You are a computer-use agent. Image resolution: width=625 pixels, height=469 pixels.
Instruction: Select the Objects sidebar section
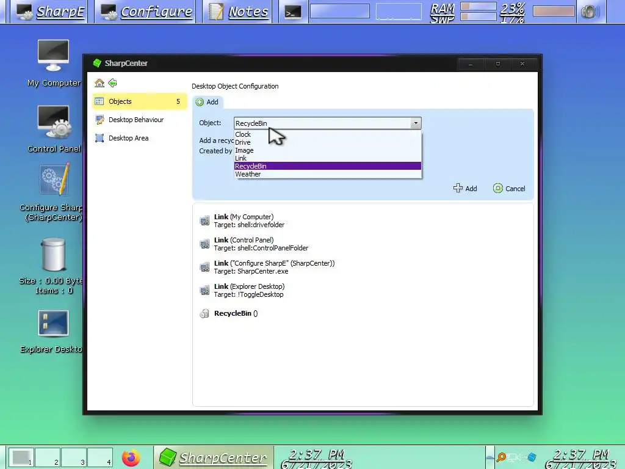click(139, 101)
